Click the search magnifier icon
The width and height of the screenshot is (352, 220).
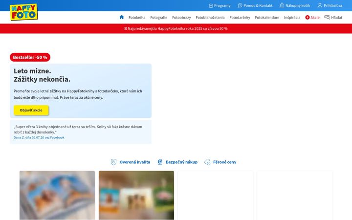click(327, 17)
